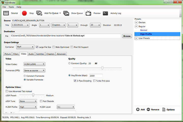The image size is (183, 122).
Task: Enable Web Optimized checkbox
Action: [x=54, y=47]
